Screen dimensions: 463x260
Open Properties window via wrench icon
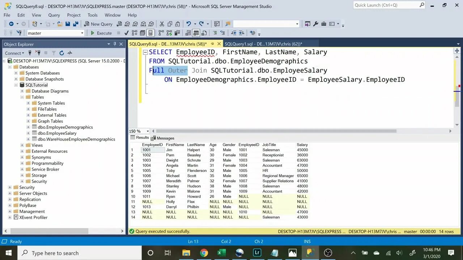[x=315, y=24]
